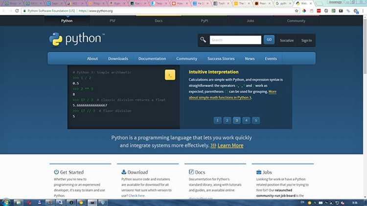The height and width of the screenshot is (206, 367).
Task: Launch the yellow interactive shell button
Action: click(x=170, y=75)
